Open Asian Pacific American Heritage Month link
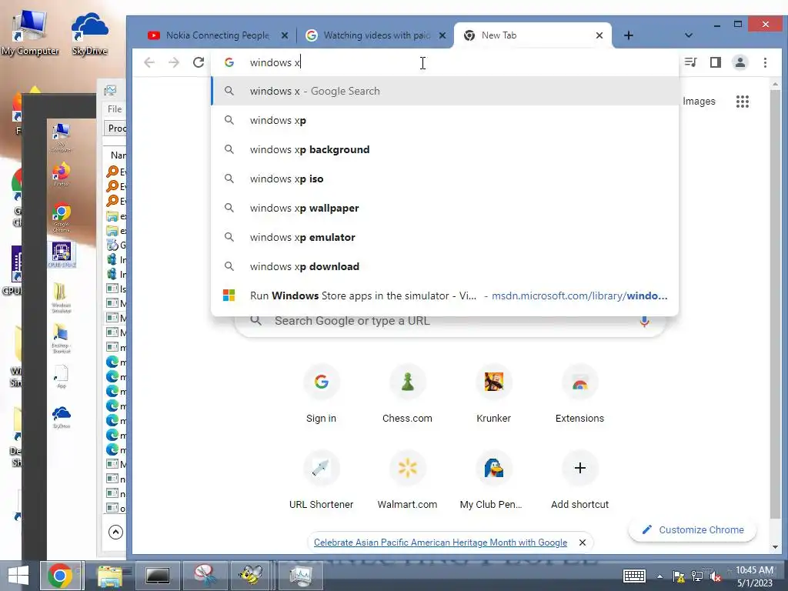The image size is (788, 591). tap(440, 543)
